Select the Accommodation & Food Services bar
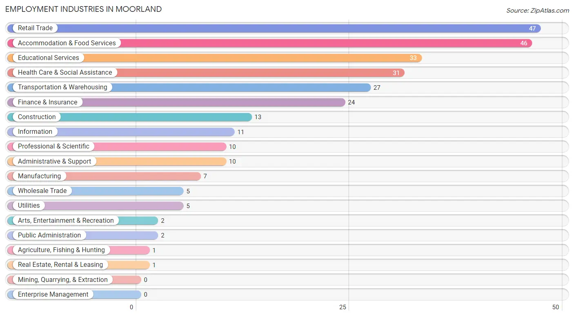This screenshot has height=317, width=574. coord(270,43)
